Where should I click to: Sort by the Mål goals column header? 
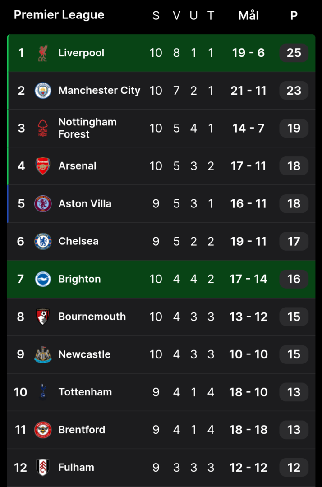tap(248, 16)
